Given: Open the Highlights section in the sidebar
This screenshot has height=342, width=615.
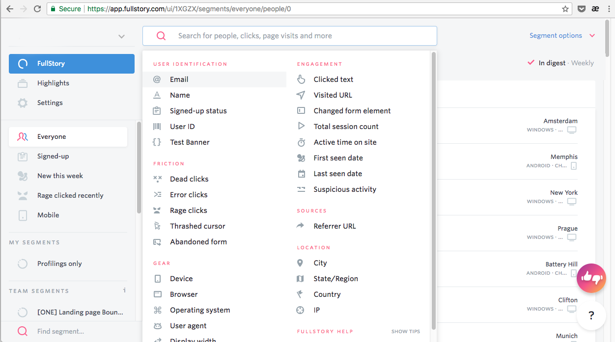Looking at the screenshot, I should (53, 83).
